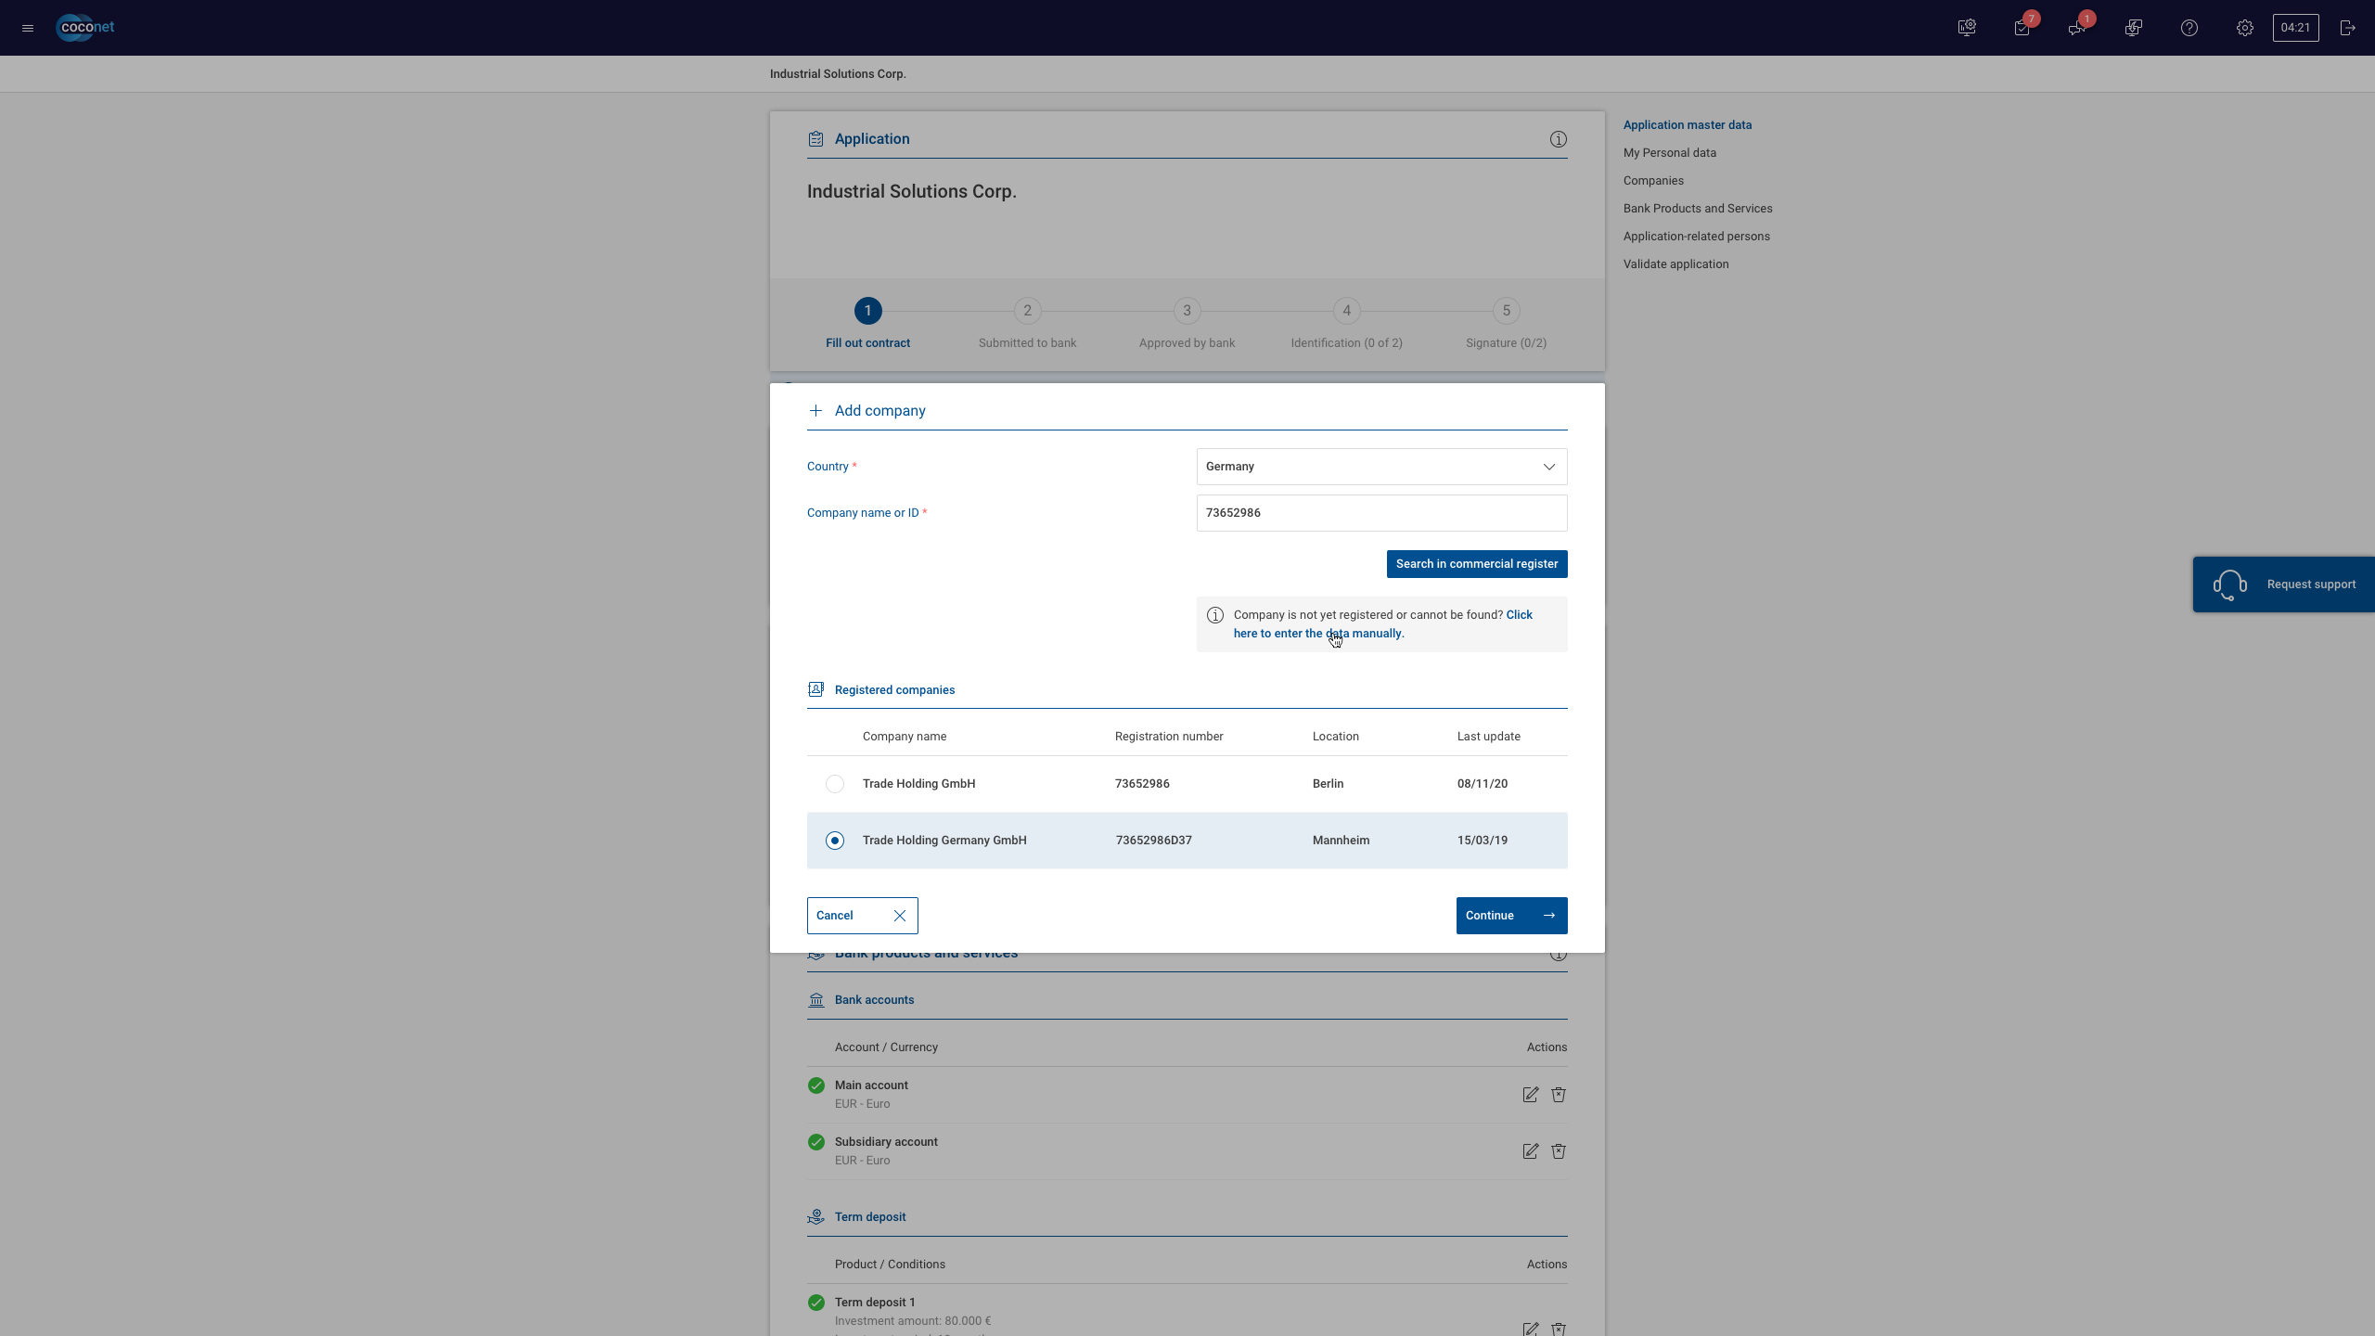Screen dimensions: 2375x1336
Task: Open messages icon with 1 badge
Action: 2078,28
